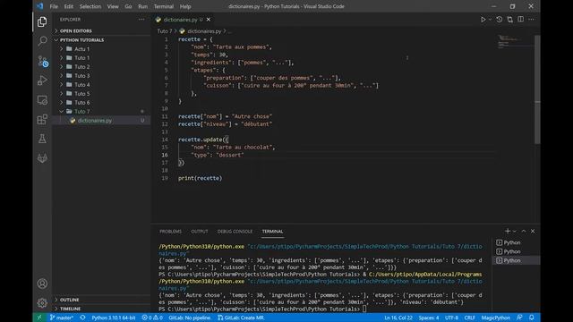Select the Terminal panel tab
Viewport: 573px width, 322px height.
(272, 232)
